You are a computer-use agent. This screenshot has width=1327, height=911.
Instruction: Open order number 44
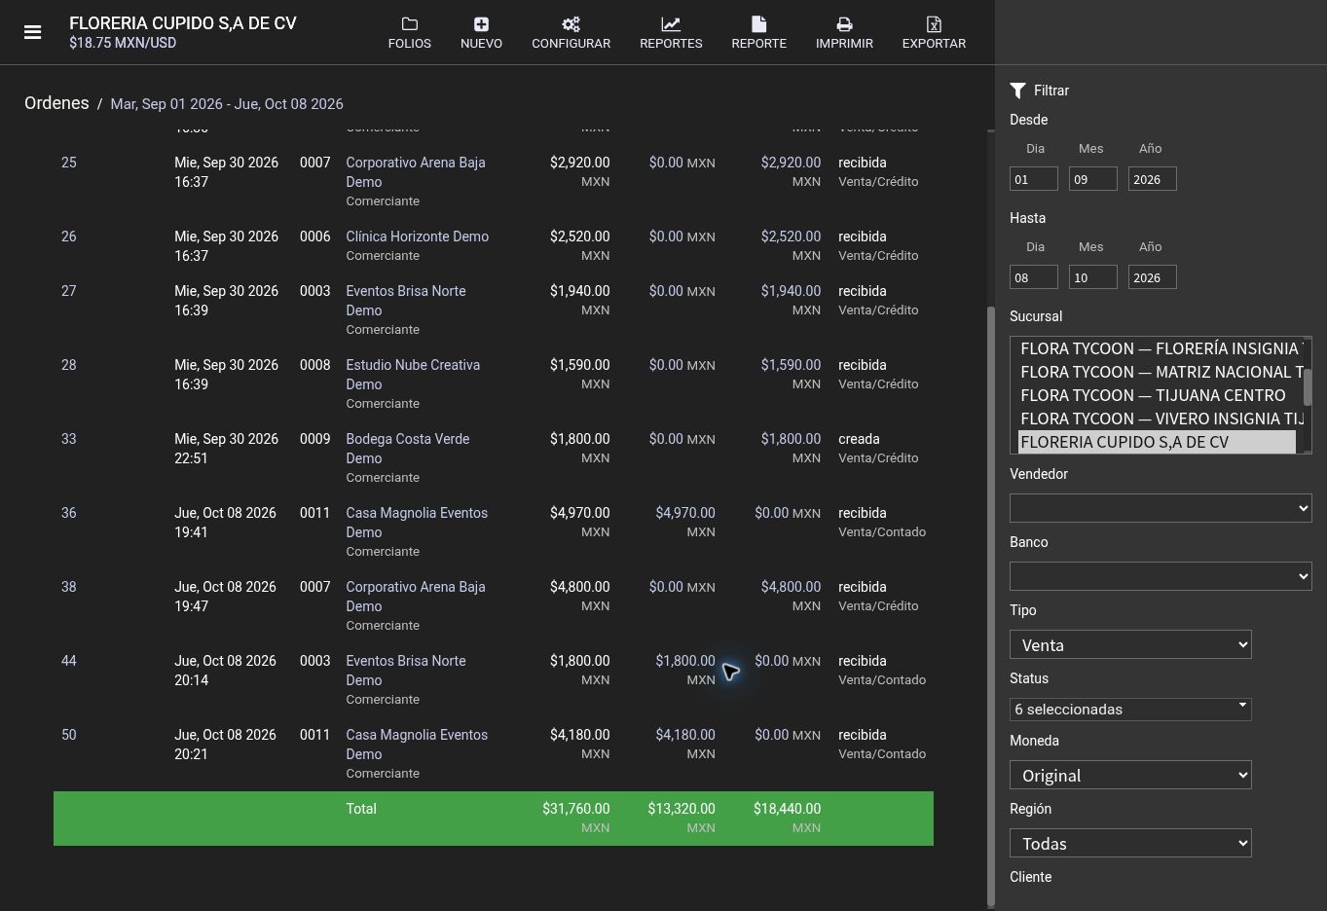pos(68,661)
